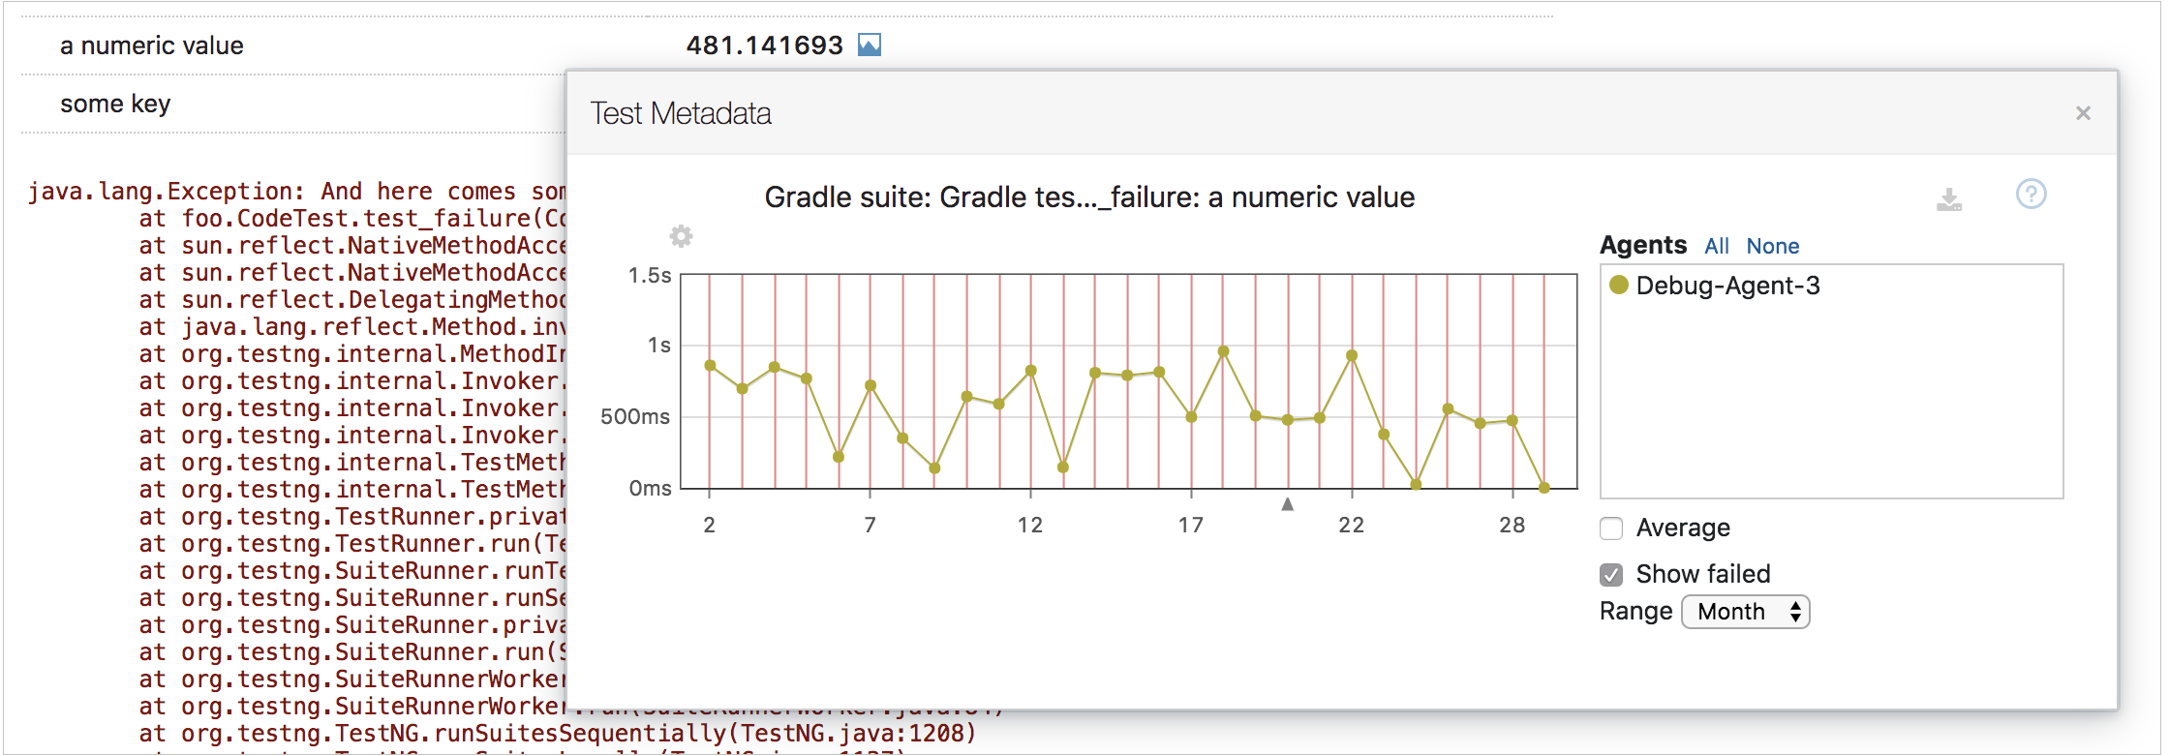The image size is (2169, 755).
Task: Enable the Average checkbox
Action: (1611, 528)
